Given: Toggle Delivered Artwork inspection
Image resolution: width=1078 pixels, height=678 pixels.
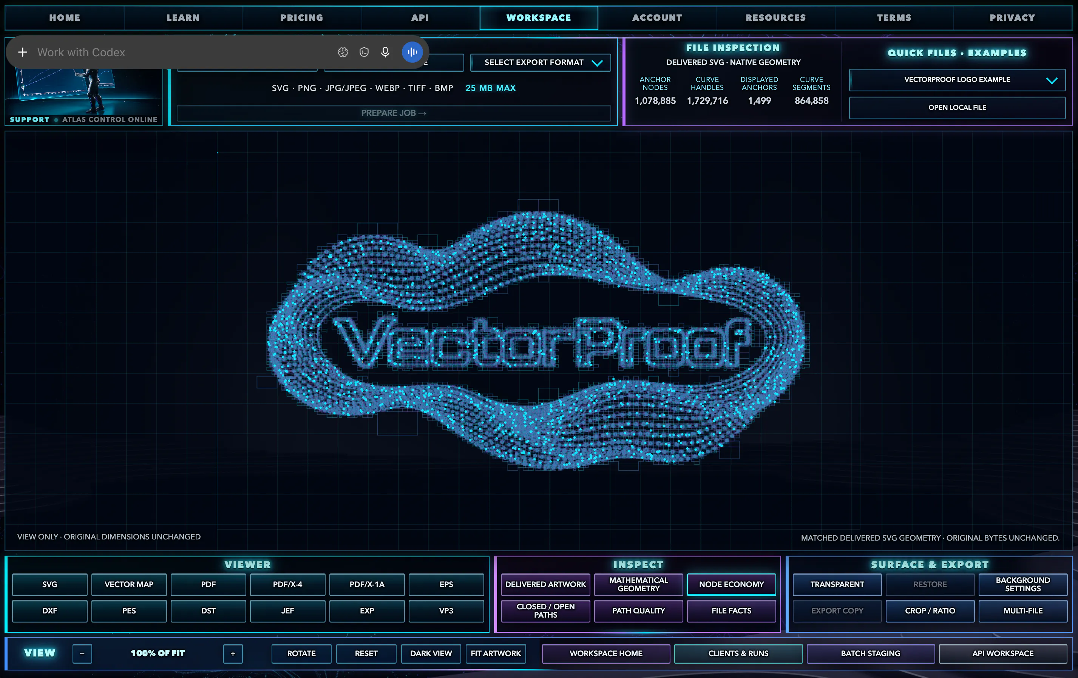Looking at the screenshot, I should pos(545,584).
